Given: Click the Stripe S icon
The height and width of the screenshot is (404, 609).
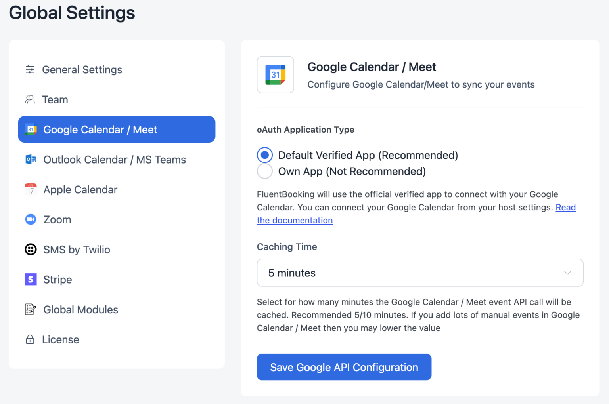Looking at the screenshot, I should pyautogui.click(x=30, y=280).
